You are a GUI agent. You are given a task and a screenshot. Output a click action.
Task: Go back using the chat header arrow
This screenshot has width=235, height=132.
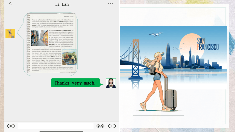tap(10, 3)
